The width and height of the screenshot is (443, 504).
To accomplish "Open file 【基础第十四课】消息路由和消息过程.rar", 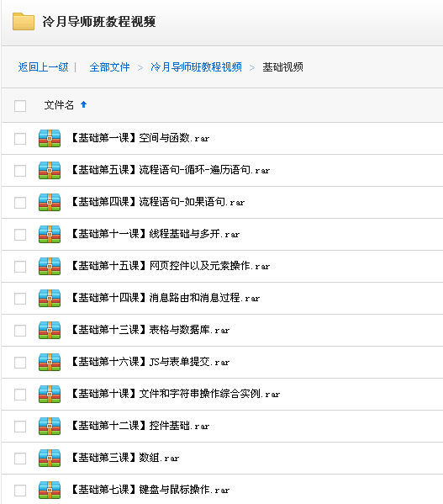I will pyautogui.click(x=165, y=298).
